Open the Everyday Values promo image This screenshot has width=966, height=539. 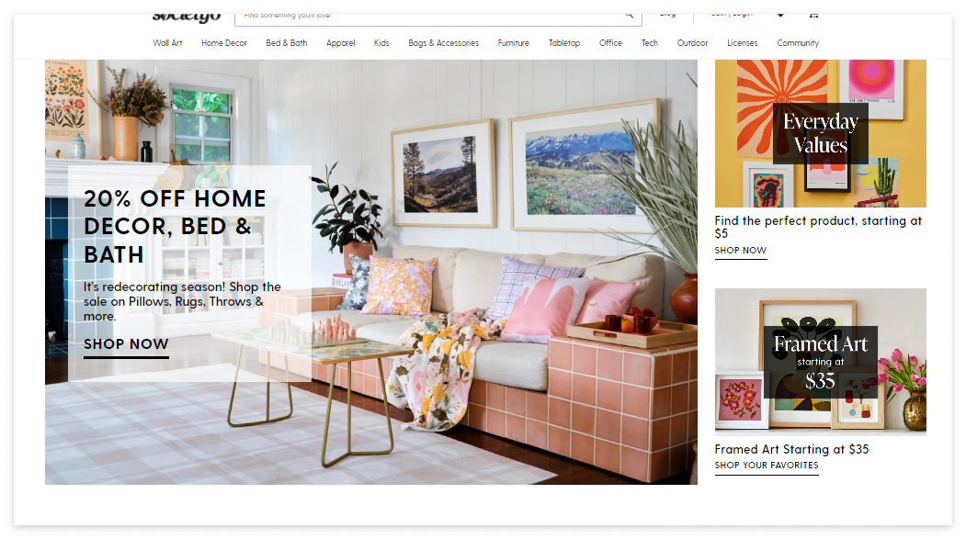click(x=821, y=133)
